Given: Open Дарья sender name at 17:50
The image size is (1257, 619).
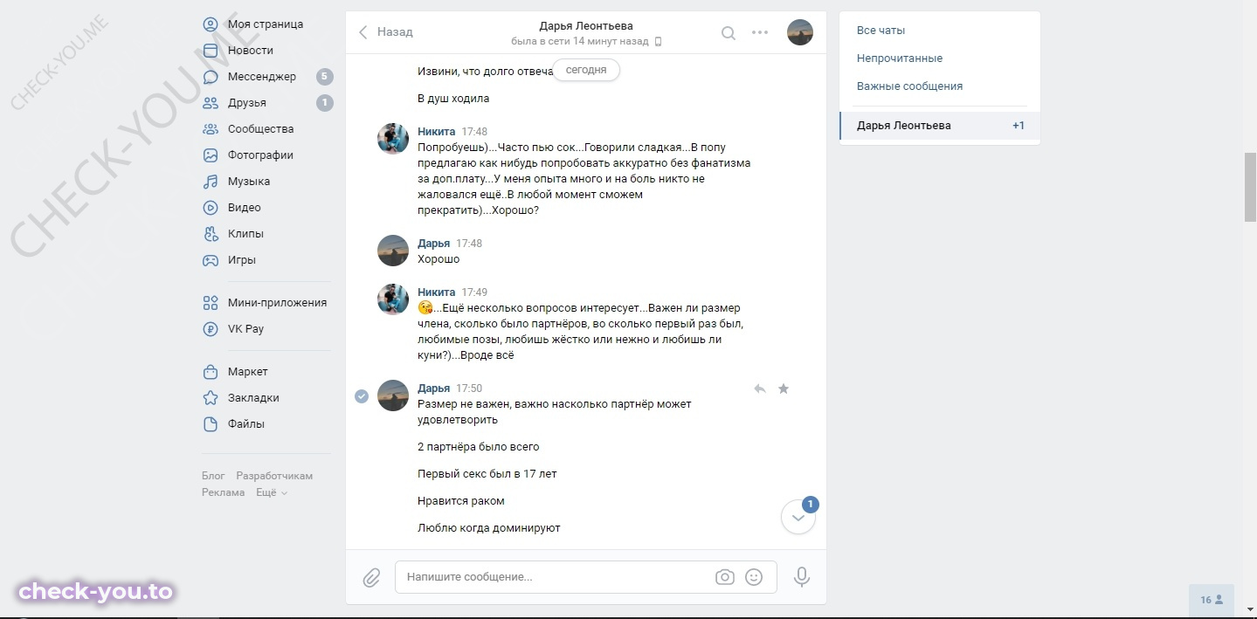Looking at the screenshot, I should pyautogui.click(x=434, y=389).
